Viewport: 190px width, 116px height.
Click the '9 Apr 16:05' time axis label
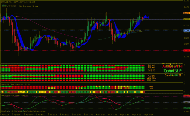(x=112, y=114)
